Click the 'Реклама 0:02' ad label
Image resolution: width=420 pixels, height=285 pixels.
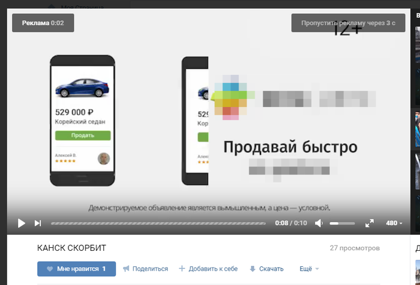tap(43, 23)
